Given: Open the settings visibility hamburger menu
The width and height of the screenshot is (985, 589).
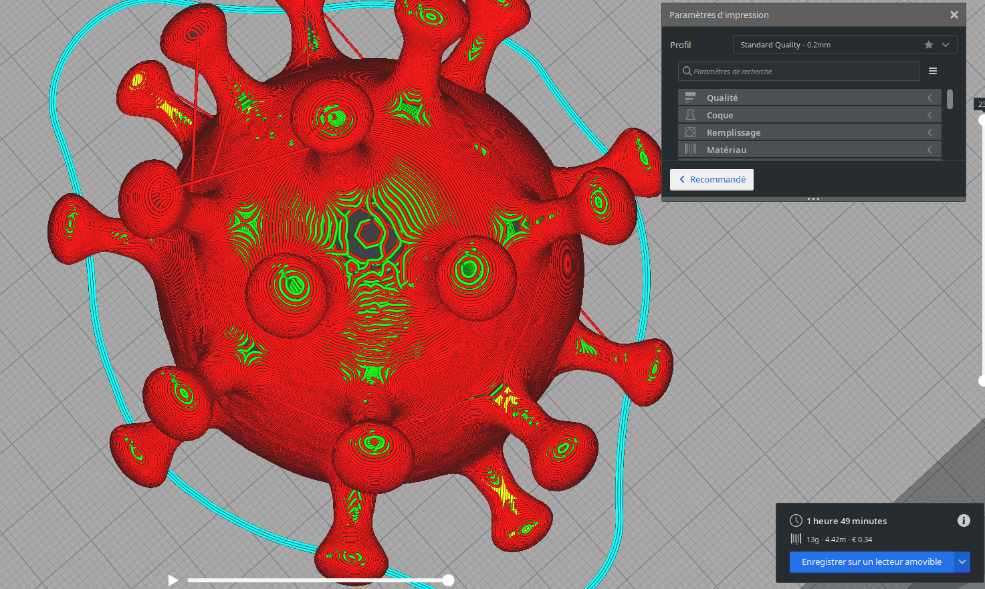Looking at the screenshot, I should coord(933,71).
